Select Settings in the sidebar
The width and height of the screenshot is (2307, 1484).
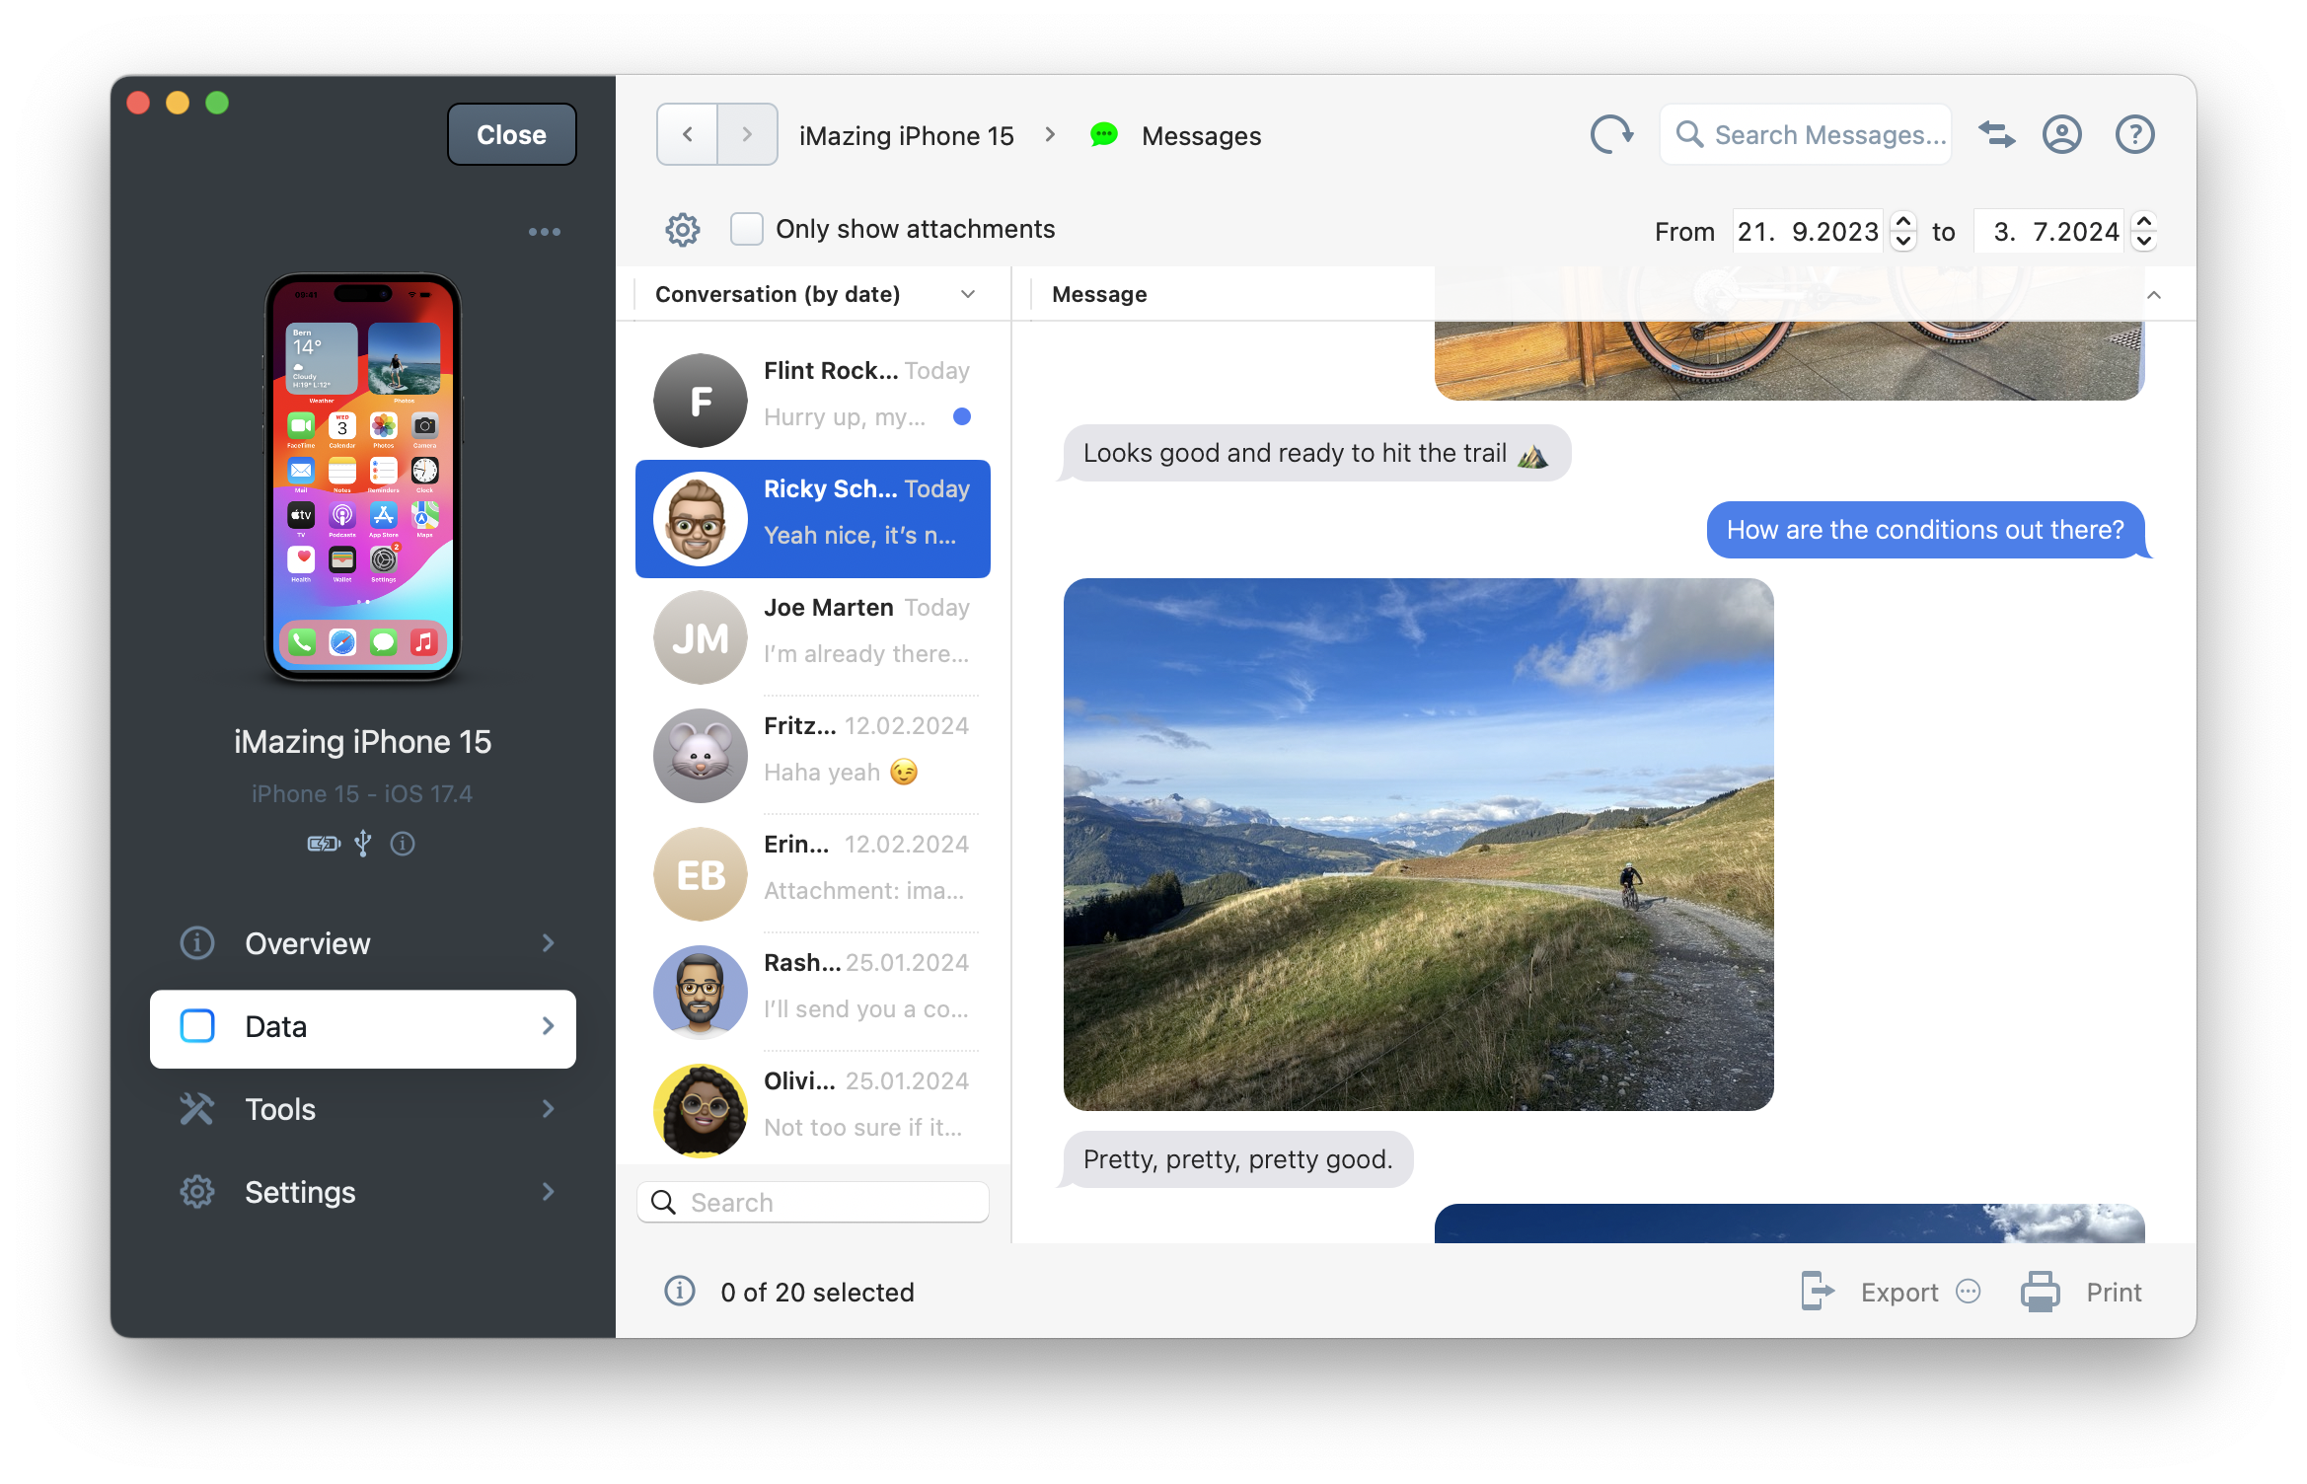tap(363, 1192)
